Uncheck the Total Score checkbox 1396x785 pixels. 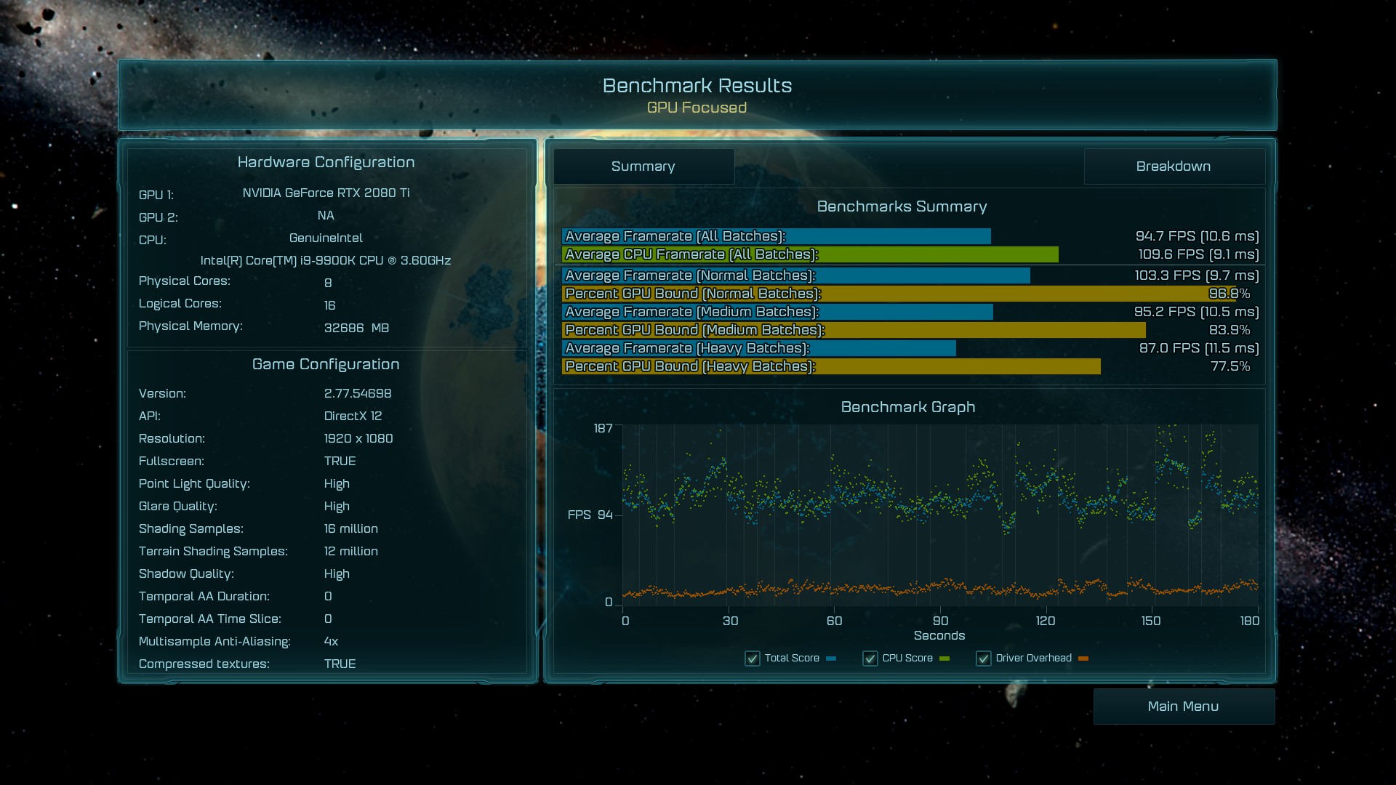pyautogui.click(x=753, y=659)
